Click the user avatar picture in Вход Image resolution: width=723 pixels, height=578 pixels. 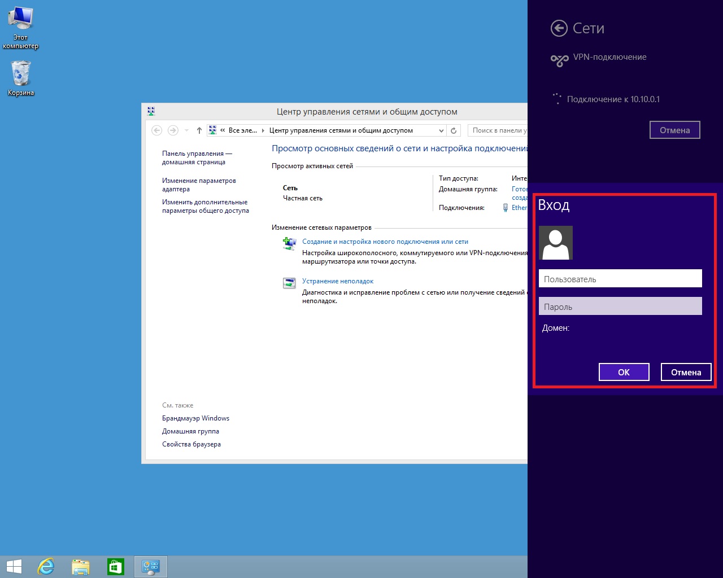point(556,243)
